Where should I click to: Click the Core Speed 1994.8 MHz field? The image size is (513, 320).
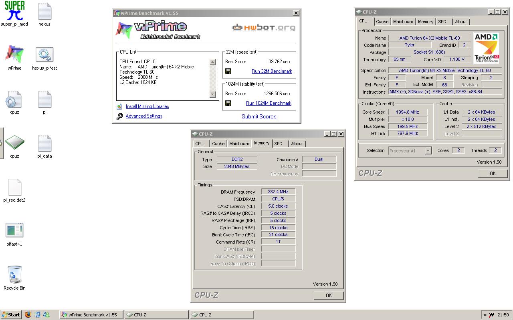click(408, 112)
